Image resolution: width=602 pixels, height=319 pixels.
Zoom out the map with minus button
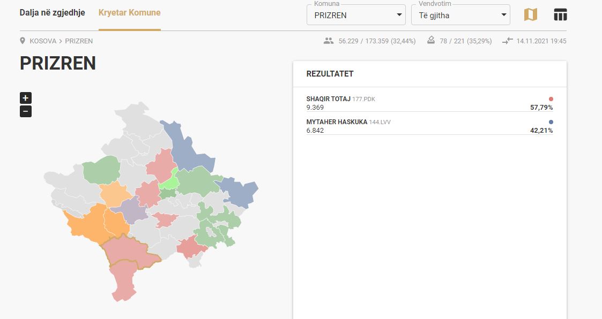click(26, 111)
